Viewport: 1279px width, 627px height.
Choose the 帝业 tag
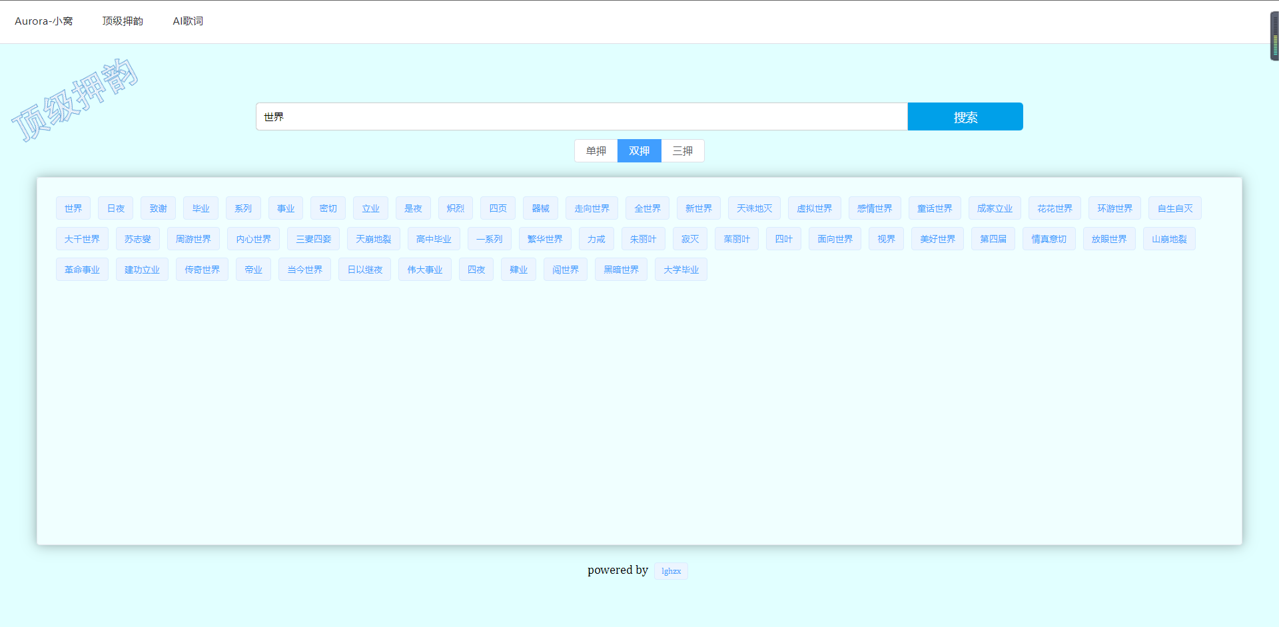click(254, 270)
